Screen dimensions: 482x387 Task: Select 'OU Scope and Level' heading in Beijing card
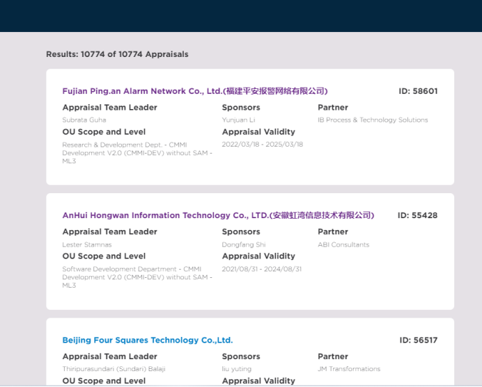(104, 381)
